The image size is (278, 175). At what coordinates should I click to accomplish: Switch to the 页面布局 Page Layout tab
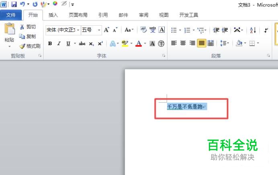tap(78, 15)
